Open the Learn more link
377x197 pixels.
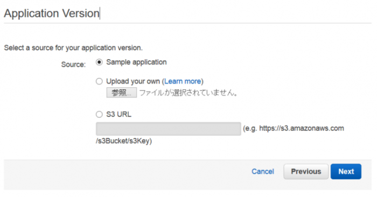coord(183,81)
